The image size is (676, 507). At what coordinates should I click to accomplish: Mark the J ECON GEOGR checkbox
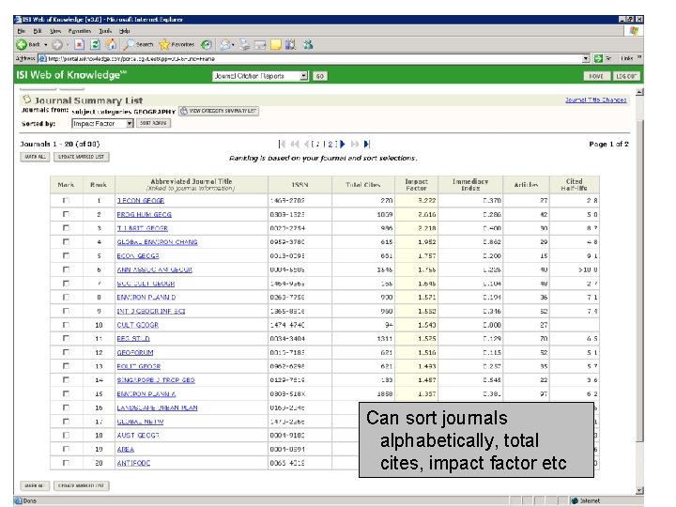(x=66, y=200)
